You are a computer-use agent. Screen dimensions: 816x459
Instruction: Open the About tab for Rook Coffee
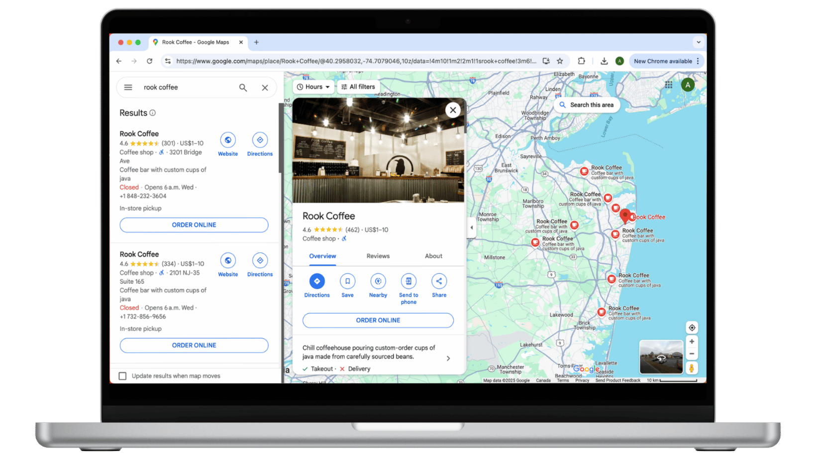[433, 256]
